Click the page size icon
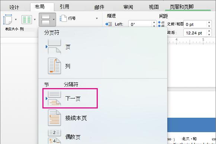The height and width of the screenshot is (144, 216). (8, 20)
